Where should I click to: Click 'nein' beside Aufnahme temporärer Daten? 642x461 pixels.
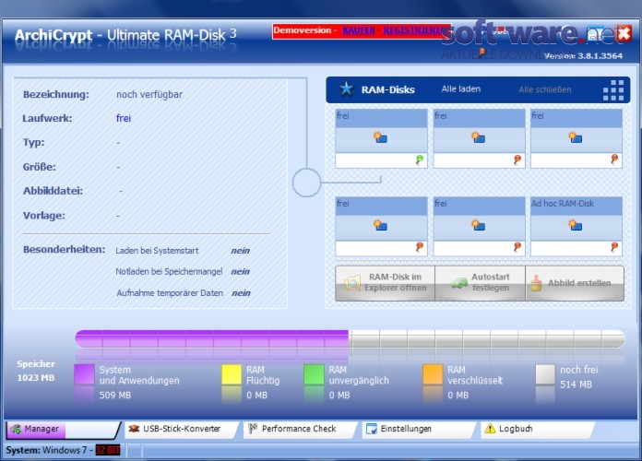(x=241, y=293)
